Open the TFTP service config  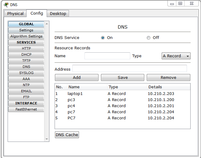click(x=26, y=61)
